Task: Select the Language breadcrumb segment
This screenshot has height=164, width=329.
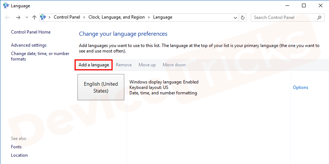Action: coord(163,17)
